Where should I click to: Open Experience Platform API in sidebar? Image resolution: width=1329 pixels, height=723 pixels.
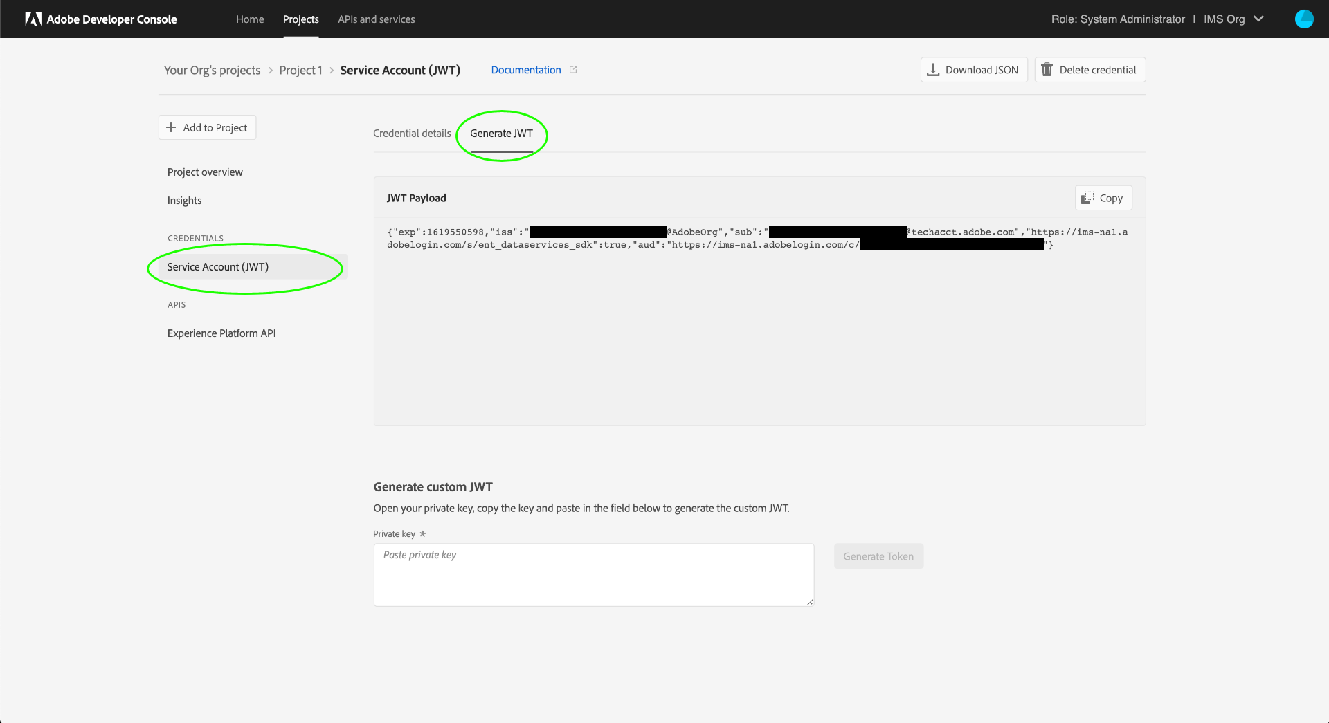(x=221, y=333)
